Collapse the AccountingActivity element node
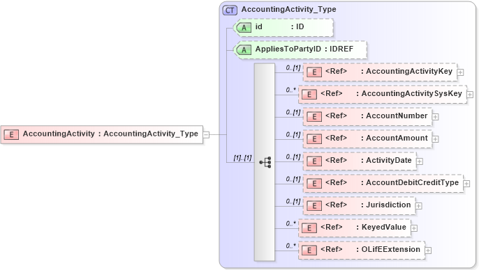This screenshot has width=479, height=270. click(x=207, y=134)
